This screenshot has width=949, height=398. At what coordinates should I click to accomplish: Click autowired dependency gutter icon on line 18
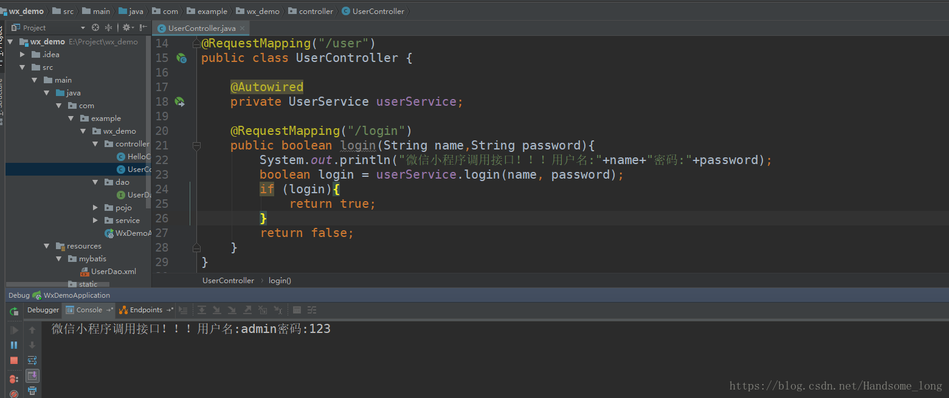(180, 102)
